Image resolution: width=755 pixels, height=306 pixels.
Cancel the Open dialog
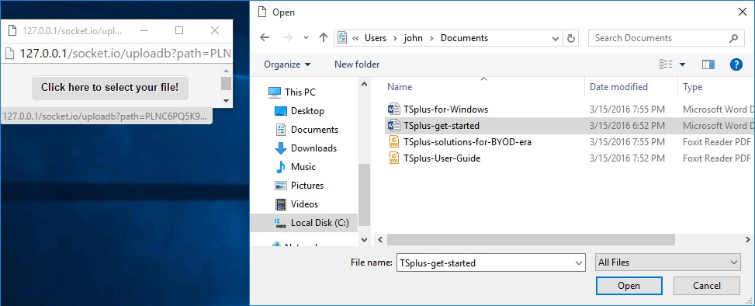pos(707,286)
